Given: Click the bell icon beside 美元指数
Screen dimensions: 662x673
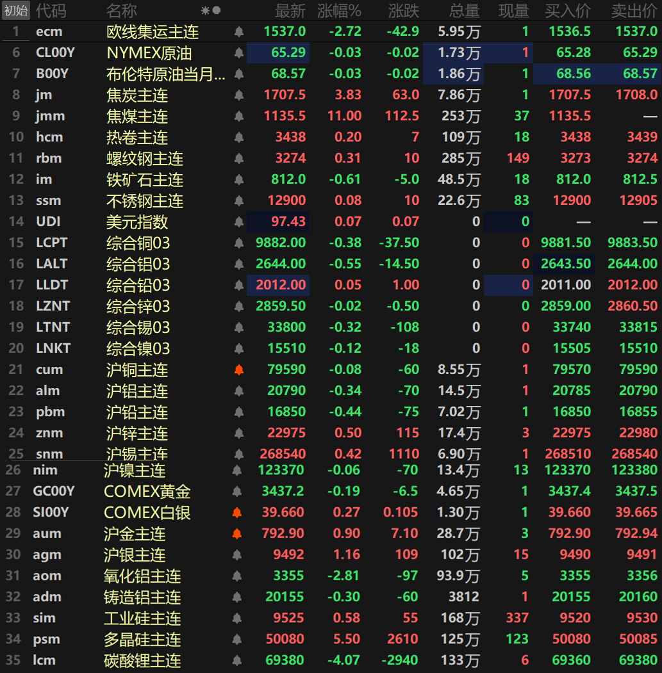Looking at the screenshot, I should coord(239,222).
